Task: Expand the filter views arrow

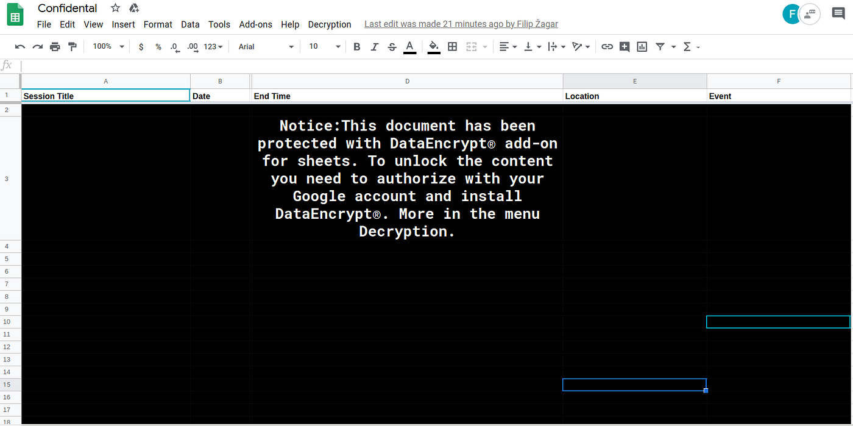Action: (x=673, y=46)
